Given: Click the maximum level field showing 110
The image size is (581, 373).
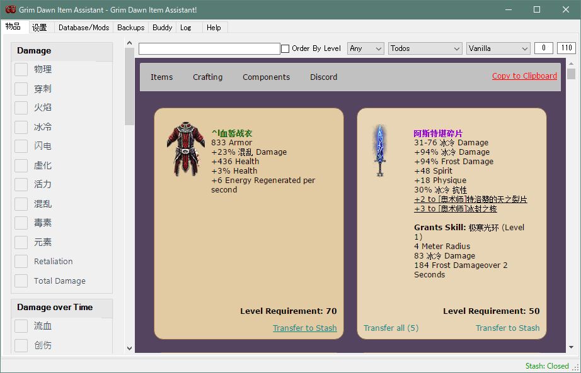Looking at the screenshot, I should click(x=567, y=48).
